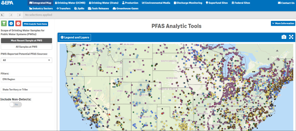Click the red exclamation alert icon
296x131 pixels.
18,23
